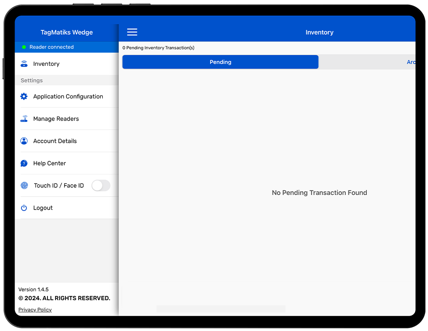Open the Account Details text label
428x331 pixels.
pos(55,141)
